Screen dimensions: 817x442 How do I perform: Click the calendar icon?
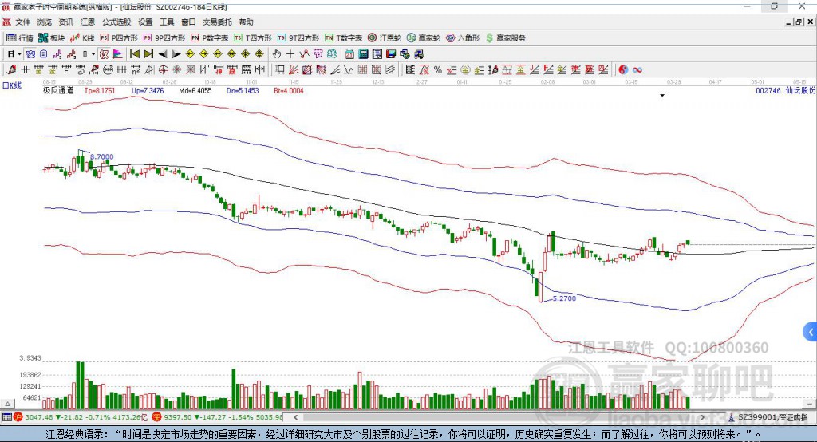(x=349, y=54)
